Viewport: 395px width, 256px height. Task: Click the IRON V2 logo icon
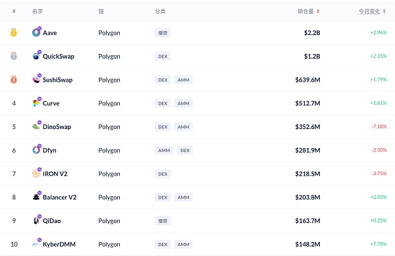tap(36, 174)
